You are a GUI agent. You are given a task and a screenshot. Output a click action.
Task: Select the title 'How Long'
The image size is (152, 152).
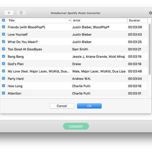coord(15,86)
